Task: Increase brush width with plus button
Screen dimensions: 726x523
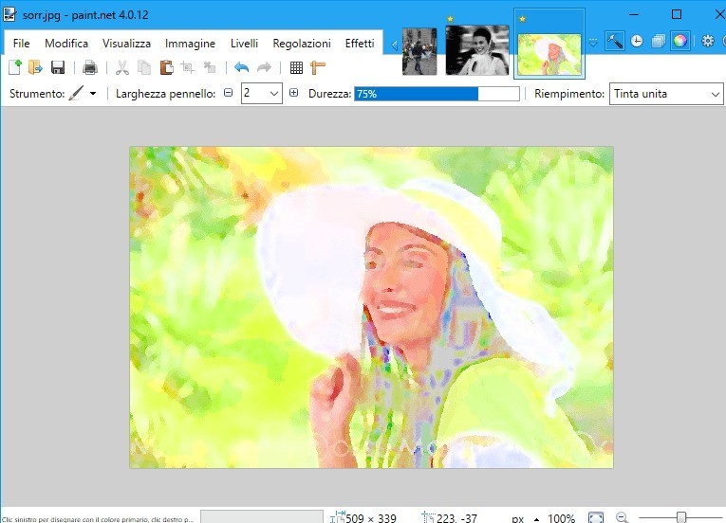Action: 293,93
